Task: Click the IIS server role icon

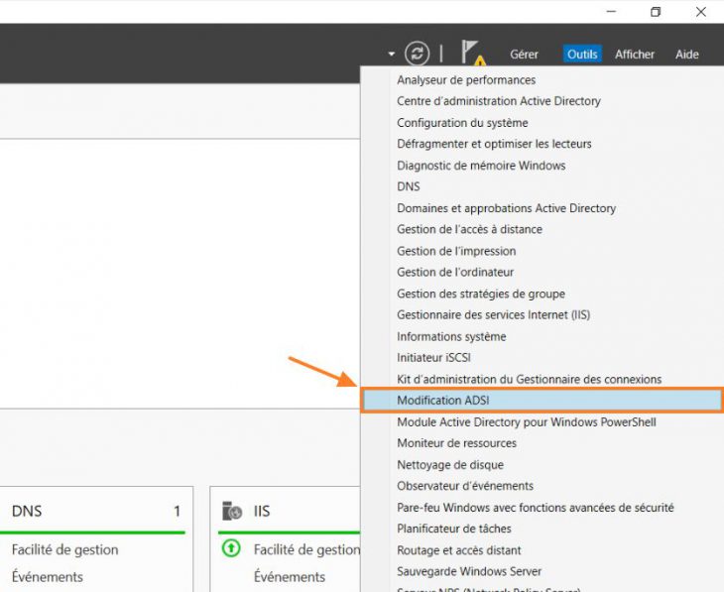Action: point(232,511)
